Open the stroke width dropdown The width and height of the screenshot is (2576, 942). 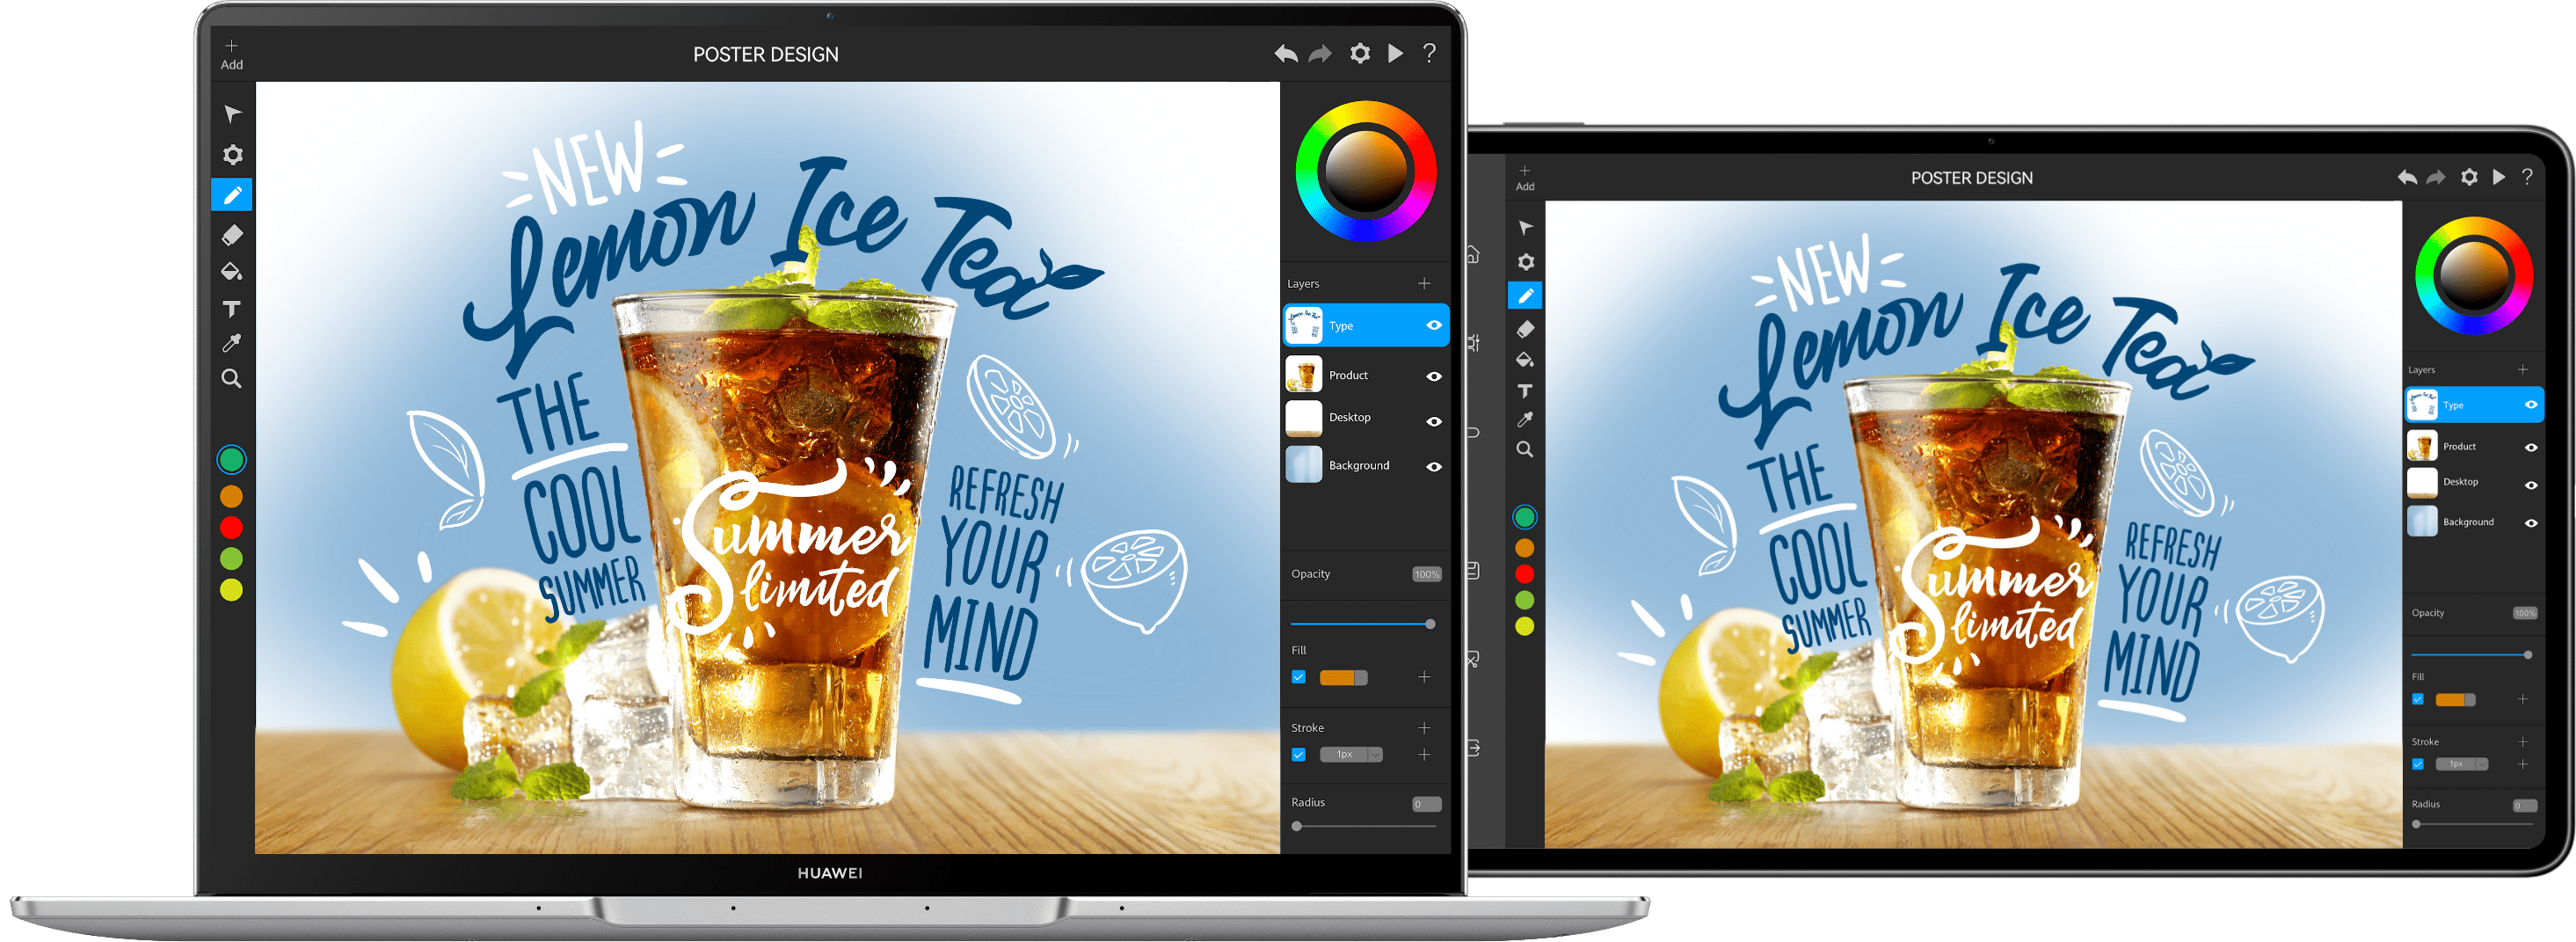coord(1374,754)
